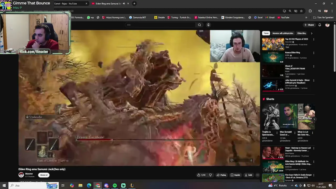336x189 pixels.
Task: Expand the hidden bookmarks chevron
Action: (x=306, y=18)
